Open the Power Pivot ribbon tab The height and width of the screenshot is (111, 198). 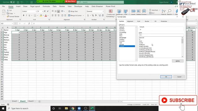[x=110, y=6]
